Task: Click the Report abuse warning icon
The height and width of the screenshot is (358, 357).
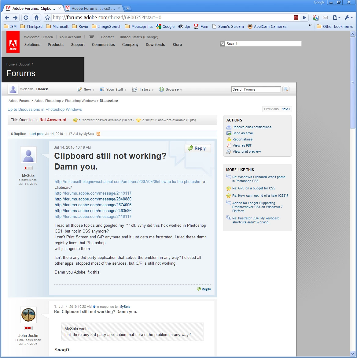Action: coord(229,139)
